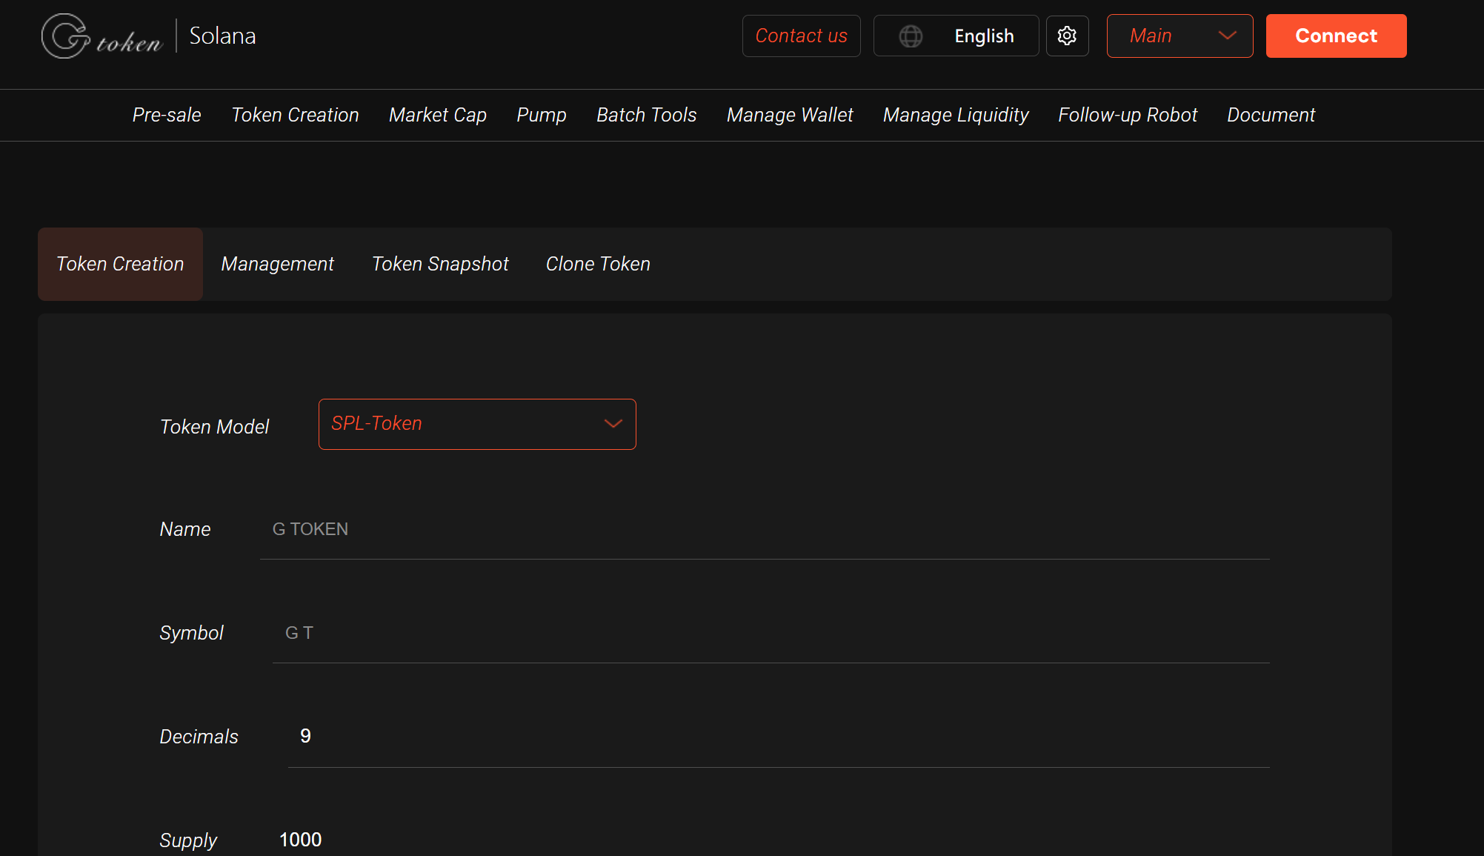Screen dimensions: 1484x856
Task: Open the Pre-sale menu item
Action: point(166,115)
